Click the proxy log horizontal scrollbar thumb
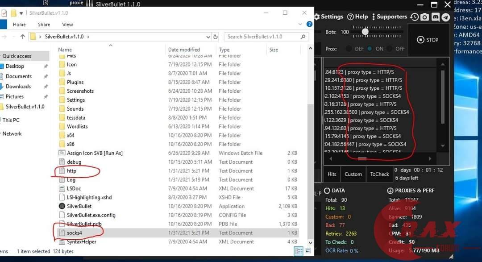 (x=362, y=159)
